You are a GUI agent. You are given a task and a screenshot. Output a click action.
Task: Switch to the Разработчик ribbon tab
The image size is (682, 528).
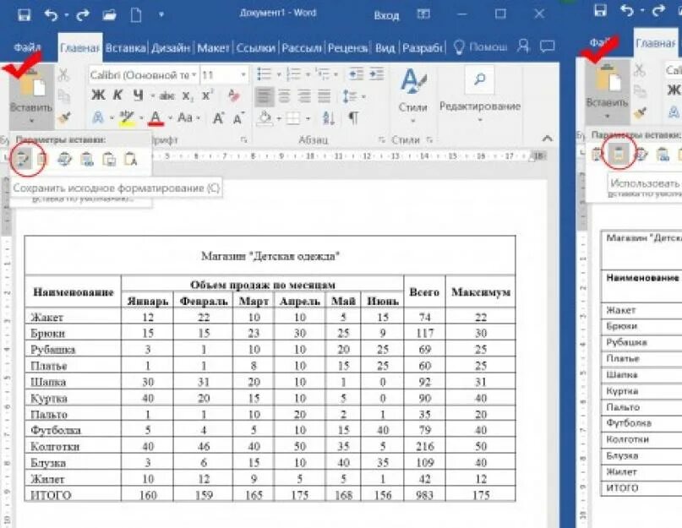422,47
